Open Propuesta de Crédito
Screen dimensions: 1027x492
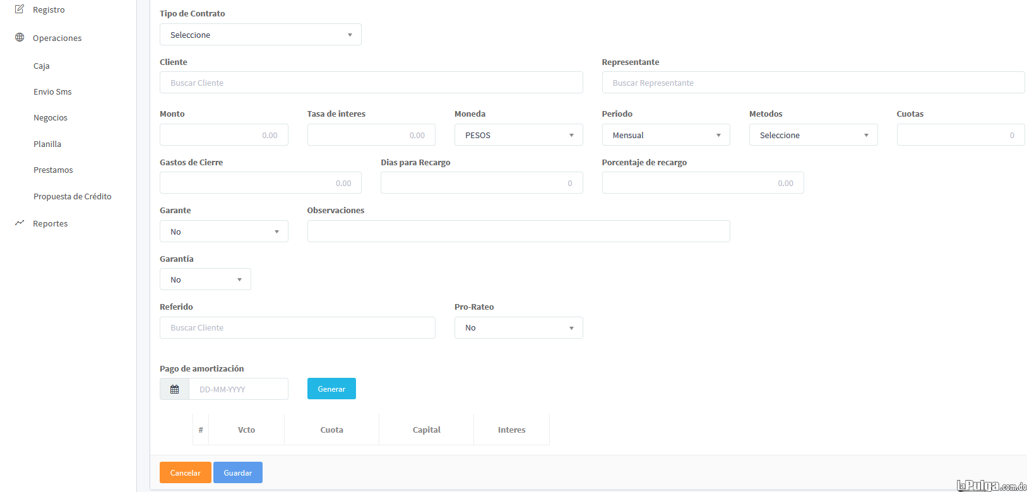click(73, 197)
